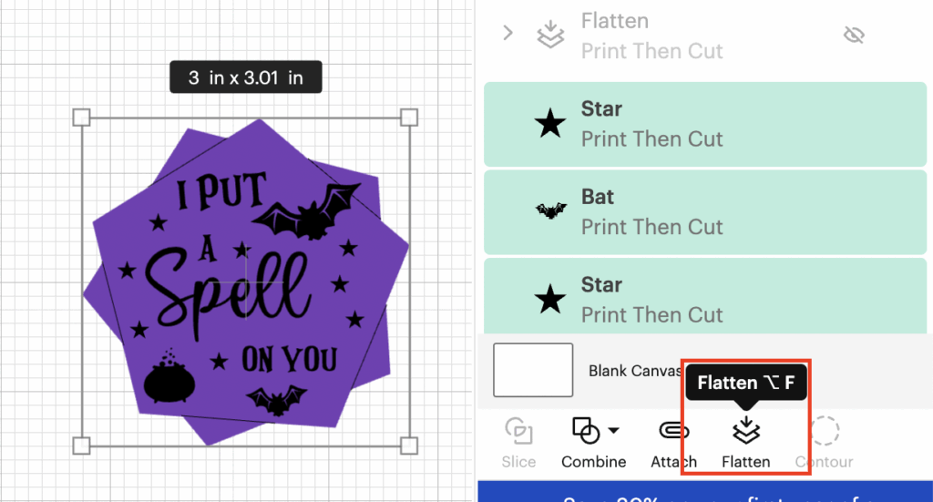Click the large bat graphic on canvas
Screen dimensions: 933x502
tap(304, 211)
